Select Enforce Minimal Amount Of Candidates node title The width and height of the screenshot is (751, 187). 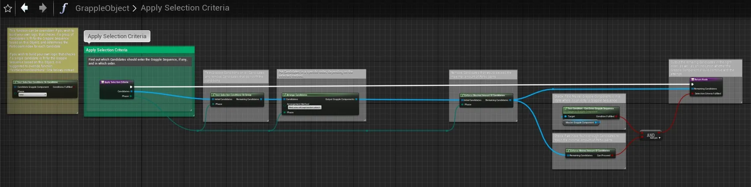tap(590, 151)
